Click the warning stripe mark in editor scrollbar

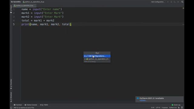point(183,25)
